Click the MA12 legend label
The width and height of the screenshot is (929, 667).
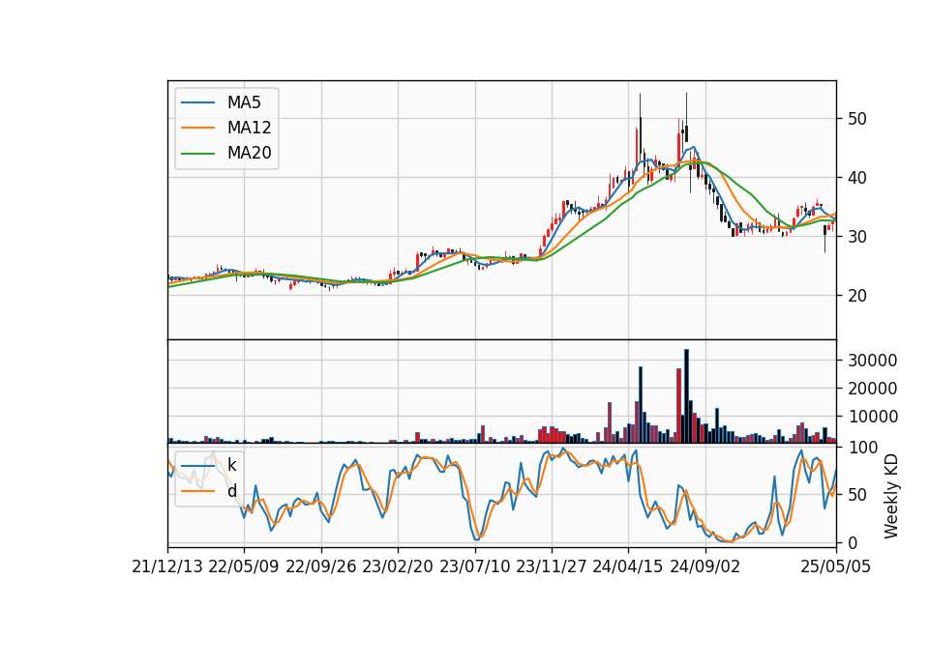(x=249, y=128)
